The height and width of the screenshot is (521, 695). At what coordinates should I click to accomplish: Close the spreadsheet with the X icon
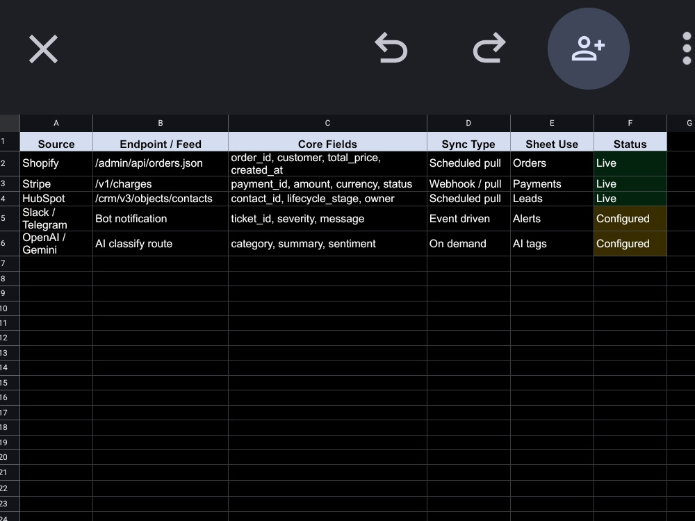pos(43,49)
